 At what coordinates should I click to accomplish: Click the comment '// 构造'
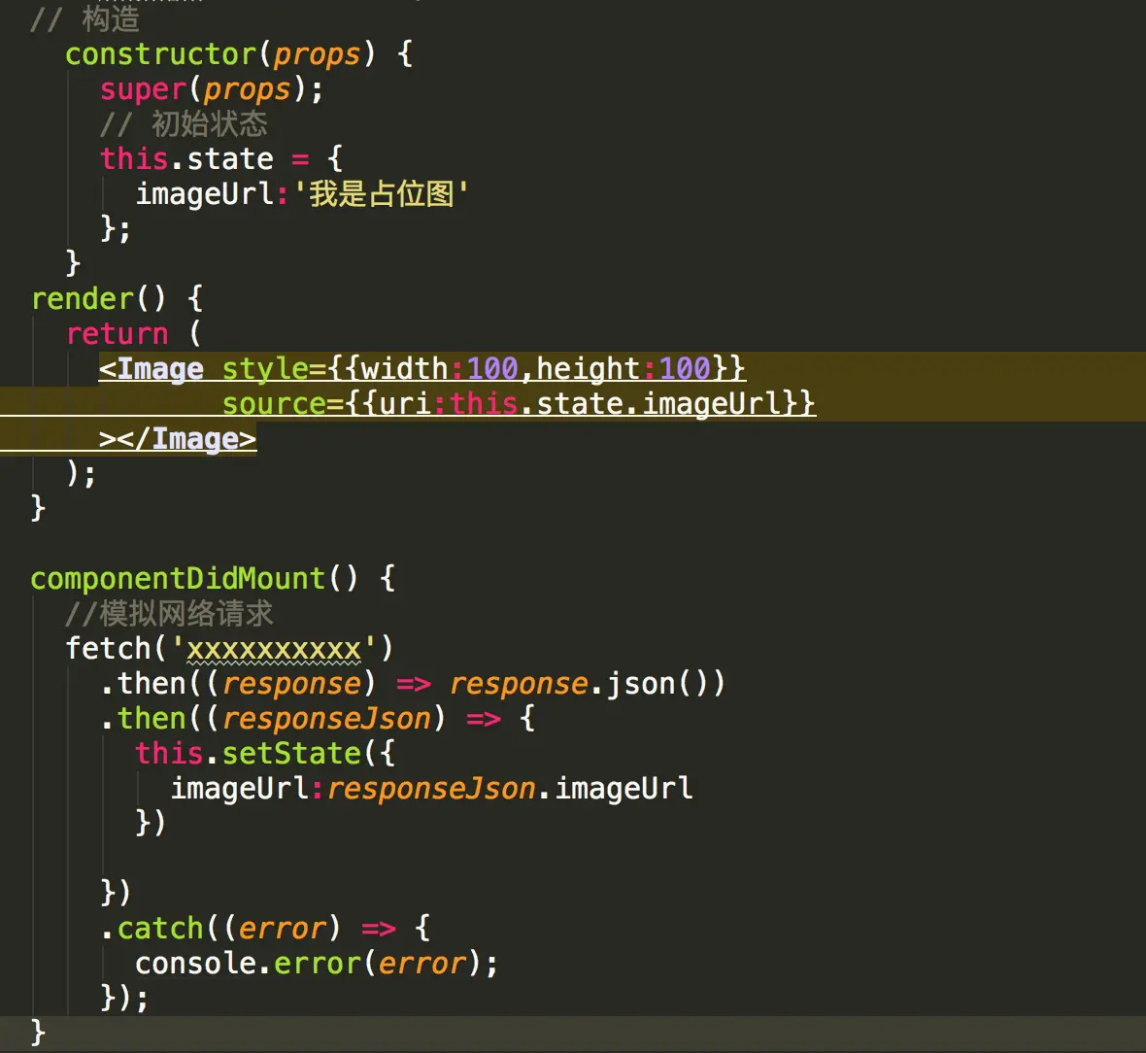(84, 19)
